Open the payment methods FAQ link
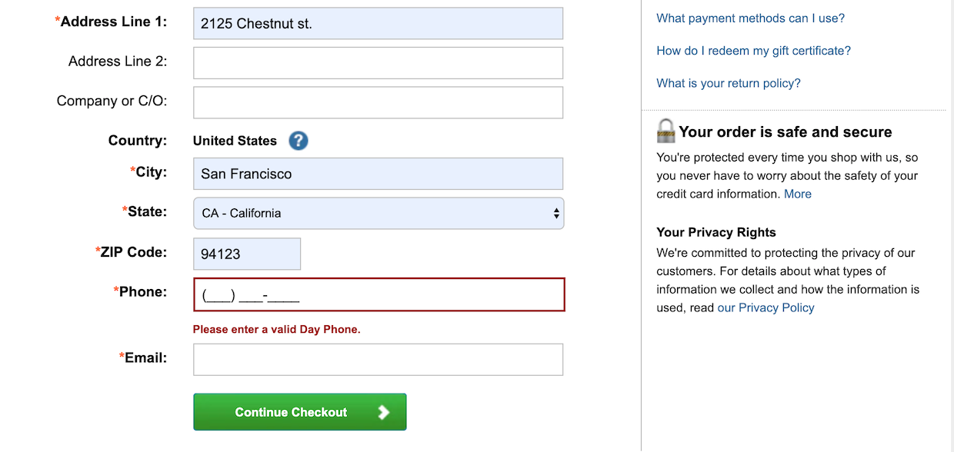Viewport: 954px width, 452px height. point(750,18)
